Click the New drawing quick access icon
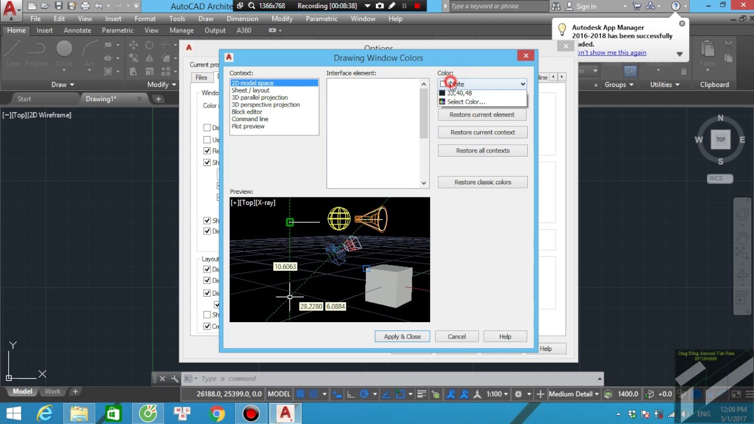Image resolution: width=754 pixels, height=424 pixels. pyautogui.click(x=32, y=6)
